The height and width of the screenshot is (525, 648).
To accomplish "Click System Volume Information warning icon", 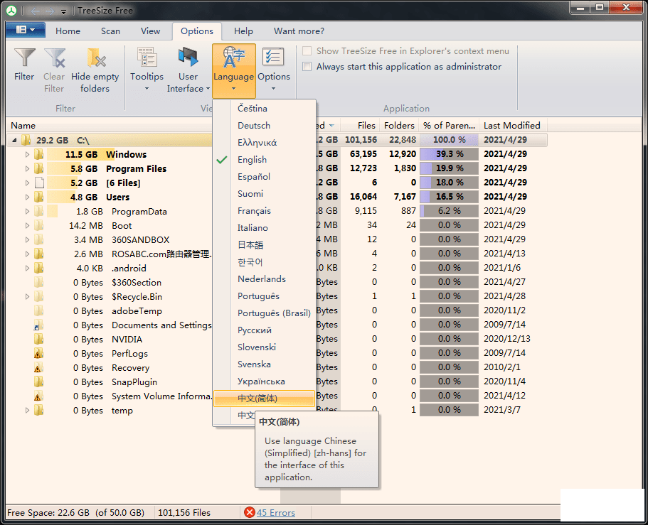I will click(38, 396).
